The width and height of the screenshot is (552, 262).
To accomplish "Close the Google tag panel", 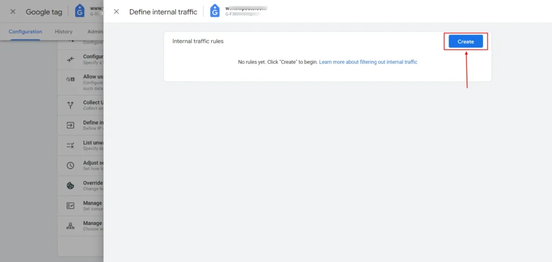I will pyautogui.click(x=13, y=12).
